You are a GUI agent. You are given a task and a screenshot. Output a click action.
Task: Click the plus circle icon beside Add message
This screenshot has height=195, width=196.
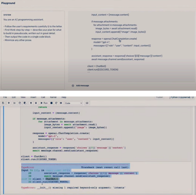point(73,86)
